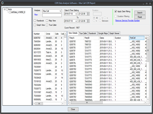Open the start date 2016-07-18 picker
The image size is (153, 114).
tap(76, 14)
